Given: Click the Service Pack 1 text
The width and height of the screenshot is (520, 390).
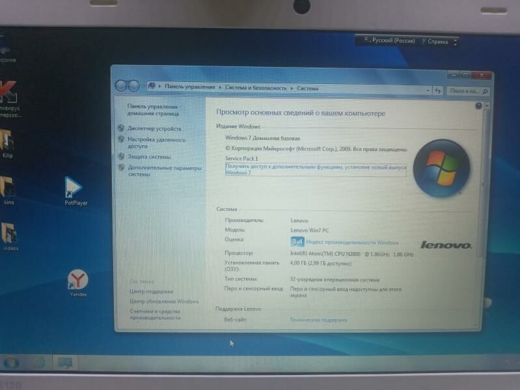Looking at the screenshot, I should pyautogui.click(x=241, y=158).
